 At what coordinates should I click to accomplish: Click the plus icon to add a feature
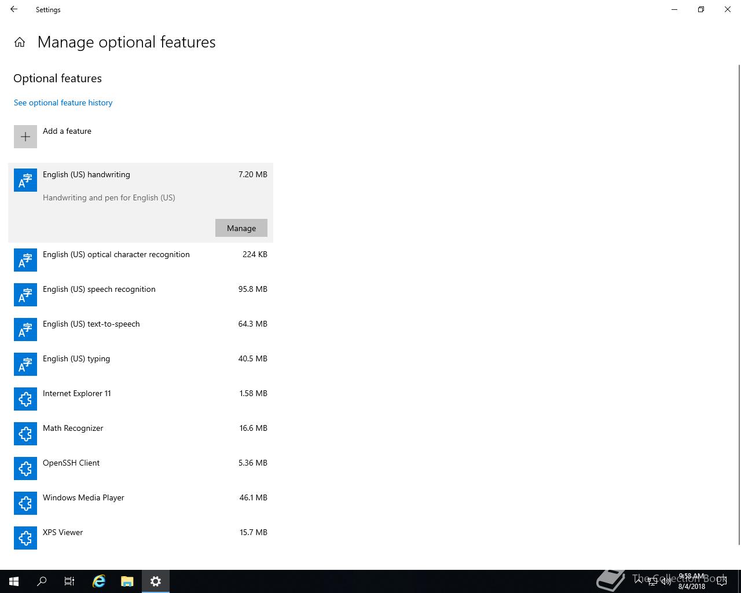tap(25, 137)
